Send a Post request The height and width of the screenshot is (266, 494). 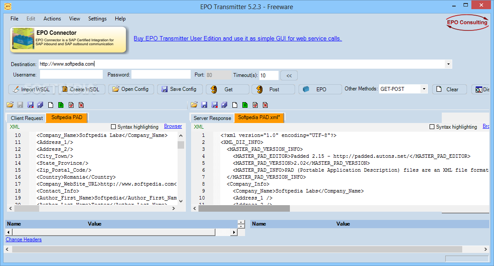pyautogui.click(x=273, y=90)
